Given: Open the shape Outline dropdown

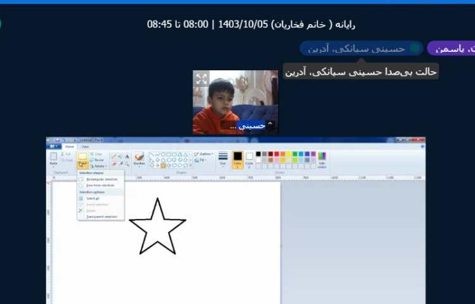Looking at the screenshot, I should coord(203,154).
